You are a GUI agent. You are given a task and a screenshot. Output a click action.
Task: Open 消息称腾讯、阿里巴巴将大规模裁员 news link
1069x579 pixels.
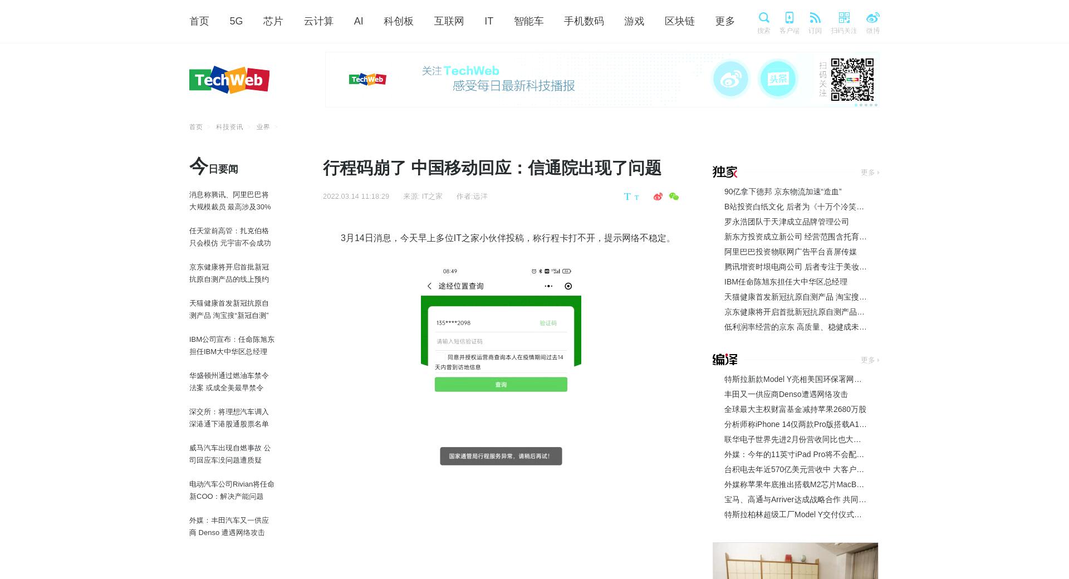230,201
